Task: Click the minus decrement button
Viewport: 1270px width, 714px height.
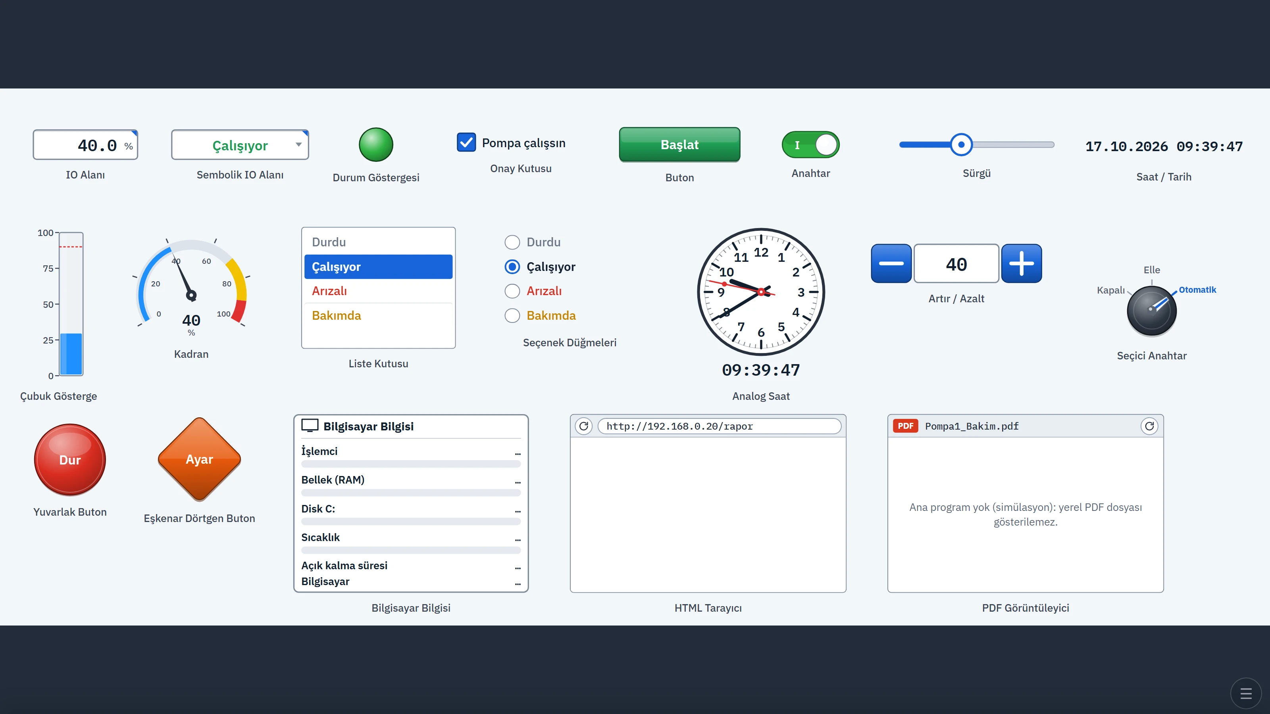Action: [891, 264]
